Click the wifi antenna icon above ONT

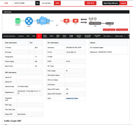tap(91, 19)
